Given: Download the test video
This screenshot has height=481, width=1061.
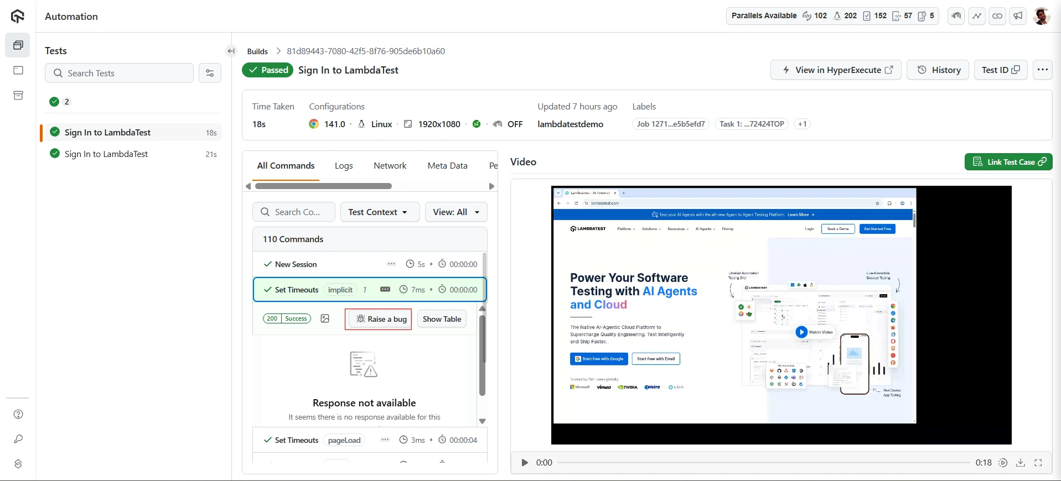Looking at the screenshot, I should (1021, 463).
